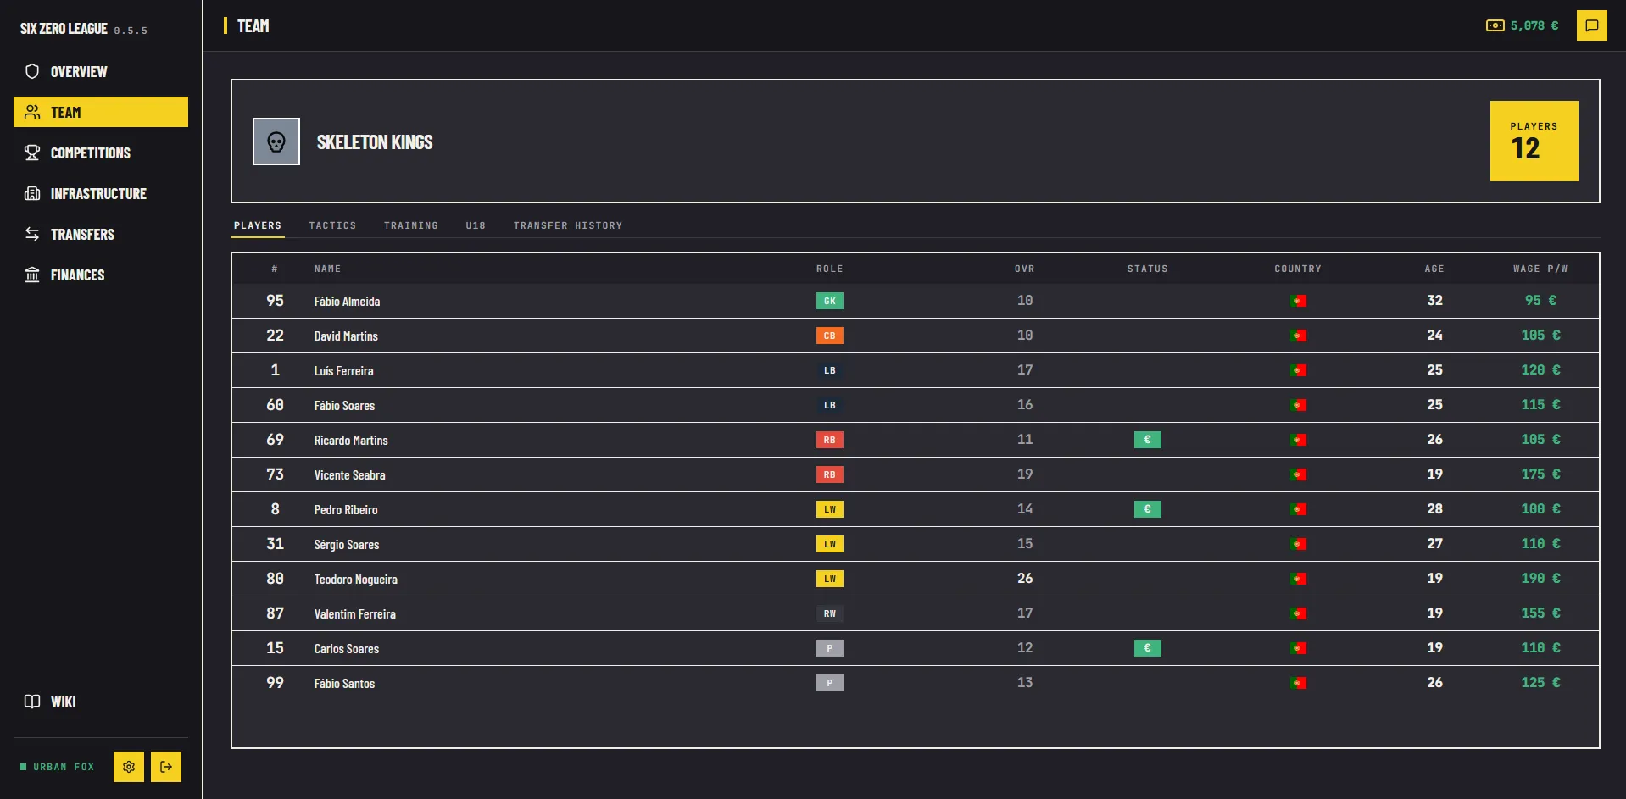Image resolution: width=1626 pixels, height=799 pixels.
Task: Sort by the Age column header
Action: pyautogui.click(x=1434, y=269)
